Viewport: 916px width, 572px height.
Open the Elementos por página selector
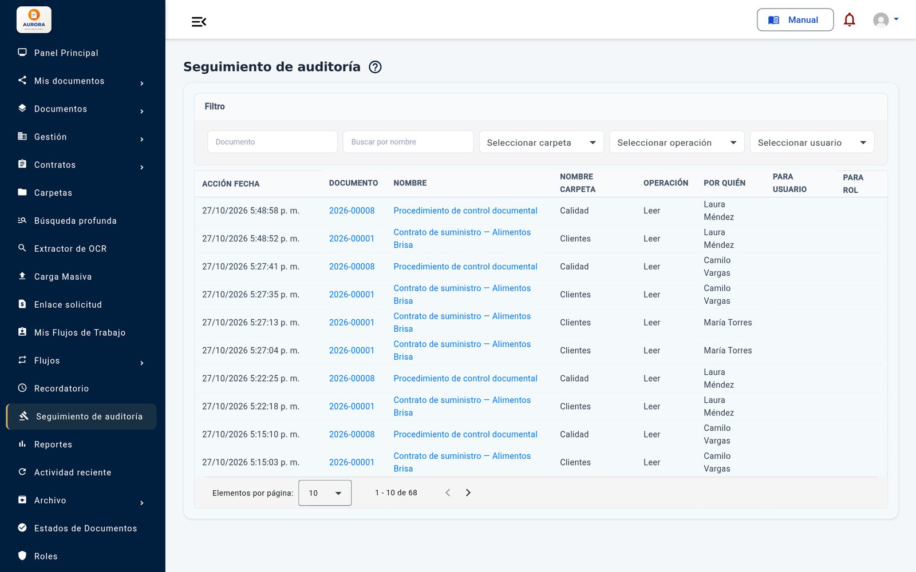[x=325, y=493]
